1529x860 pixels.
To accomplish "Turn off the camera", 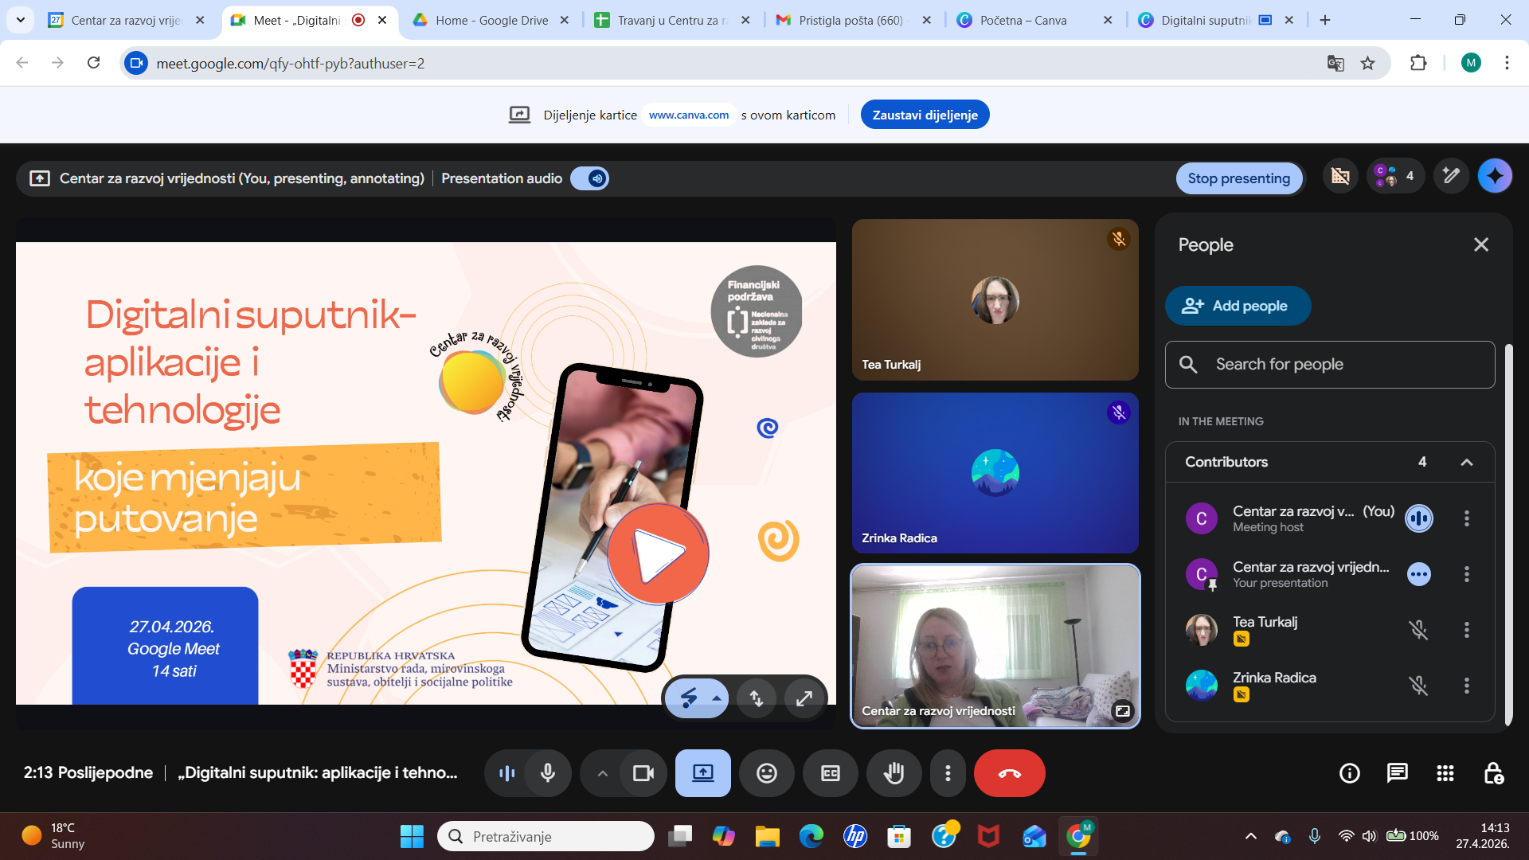I will click(643, 773).
